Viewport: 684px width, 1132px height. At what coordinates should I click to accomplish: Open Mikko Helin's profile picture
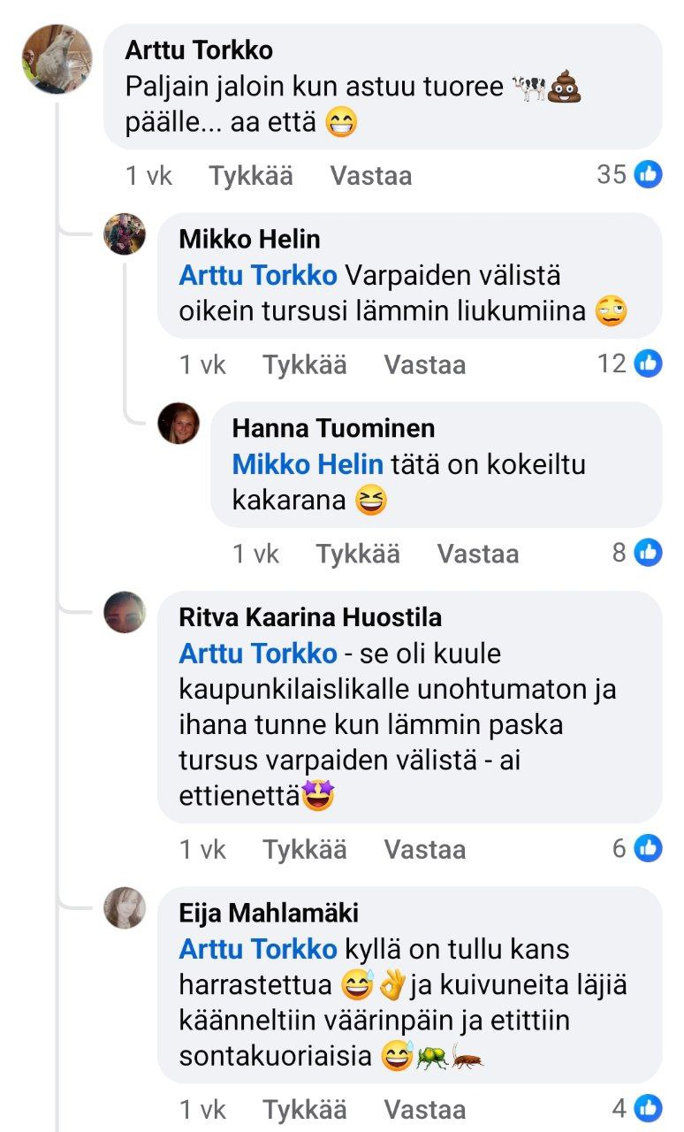(125, 234)
